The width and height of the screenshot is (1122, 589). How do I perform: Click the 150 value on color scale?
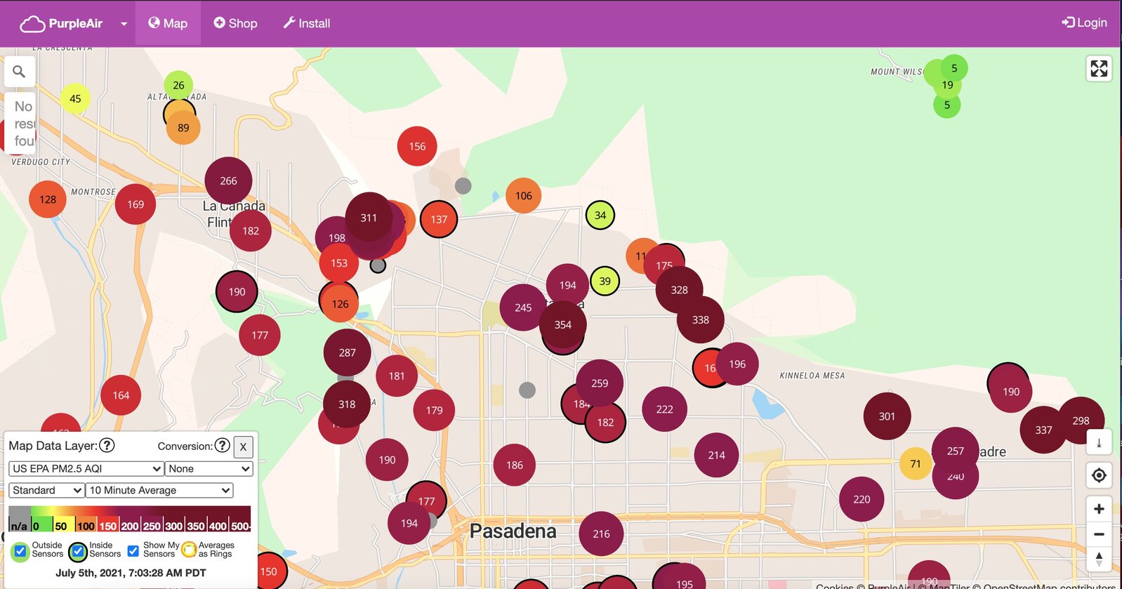coord(108,526)
